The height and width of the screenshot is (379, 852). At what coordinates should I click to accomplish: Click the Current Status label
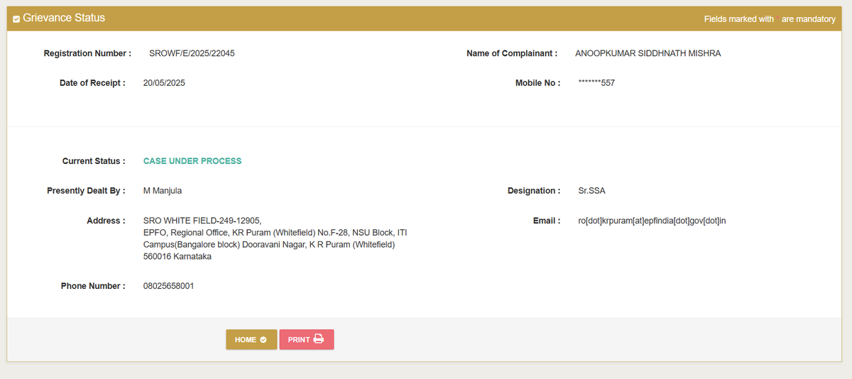click(94, 161)
